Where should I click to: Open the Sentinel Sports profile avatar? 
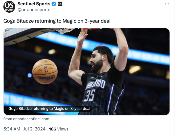tap(9, 7)
